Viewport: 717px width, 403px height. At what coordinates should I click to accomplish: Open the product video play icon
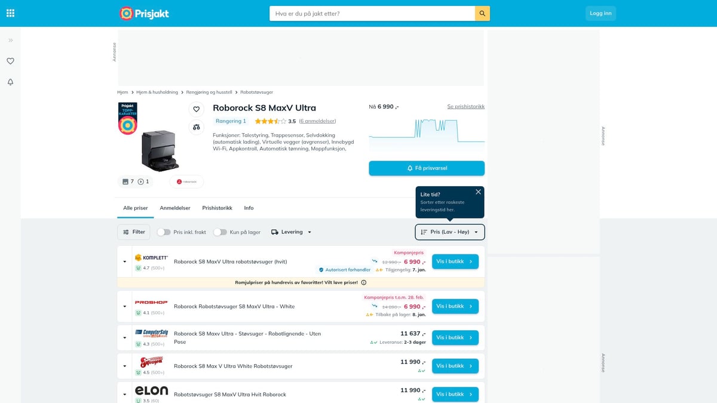(143, 181)
